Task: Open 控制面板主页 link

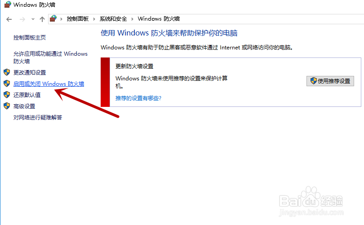Action: (30, 38)
